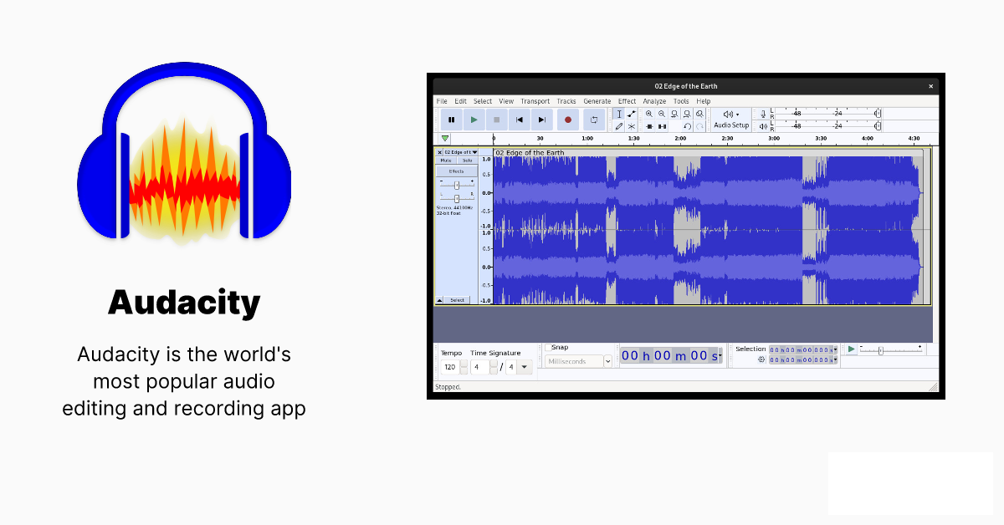The width and height of the screenshot is (1004, 525).
Task: Choose the Selection tool (I-beam)
Action: point(619,114)
